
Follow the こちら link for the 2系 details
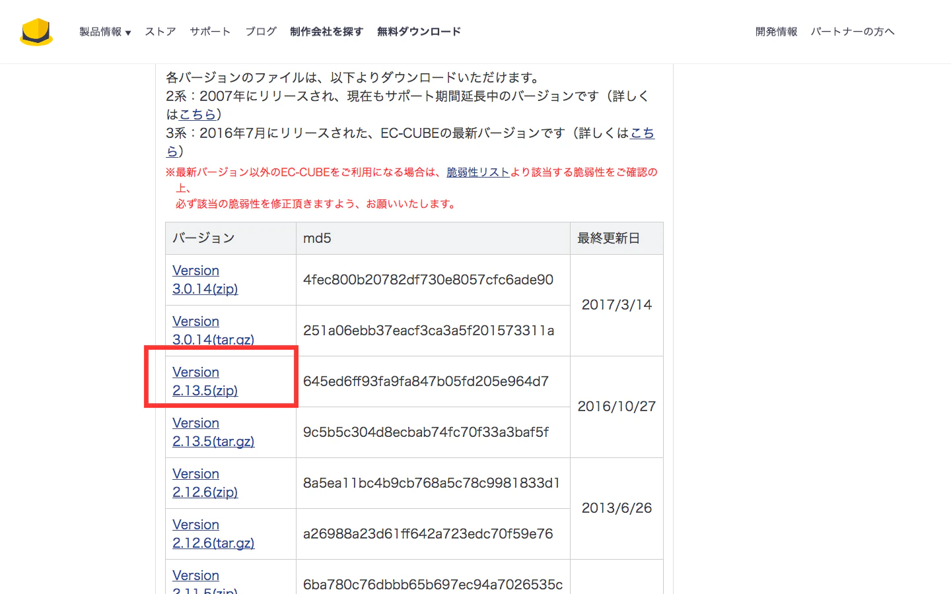(198, 114)
